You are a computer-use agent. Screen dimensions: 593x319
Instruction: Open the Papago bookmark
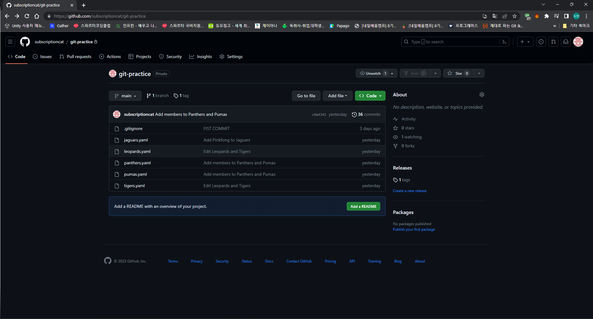point(340,26)
